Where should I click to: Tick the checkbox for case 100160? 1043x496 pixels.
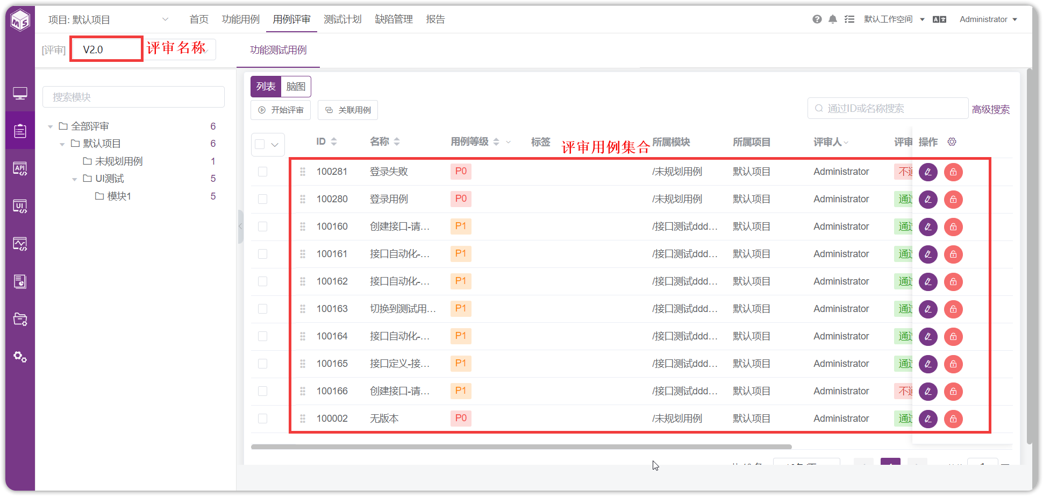point(262,226)
